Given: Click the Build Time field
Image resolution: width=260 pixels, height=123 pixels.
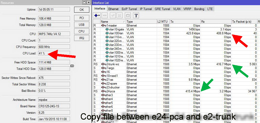Looking at the screenshot, I should pos(54,119).
